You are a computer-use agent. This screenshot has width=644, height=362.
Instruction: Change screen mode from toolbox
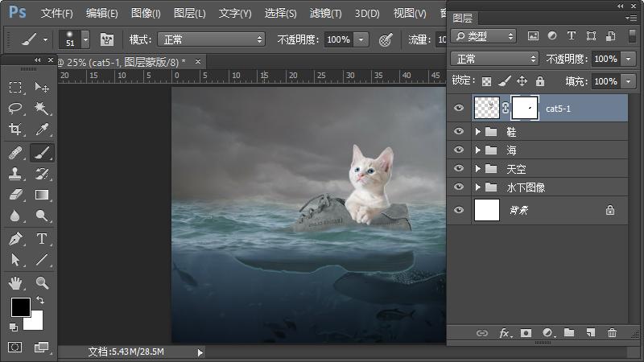(x=42, y=348)
